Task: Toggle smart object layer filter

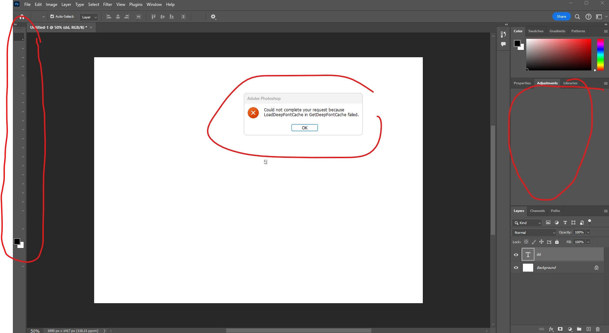Action: point(582,223)
